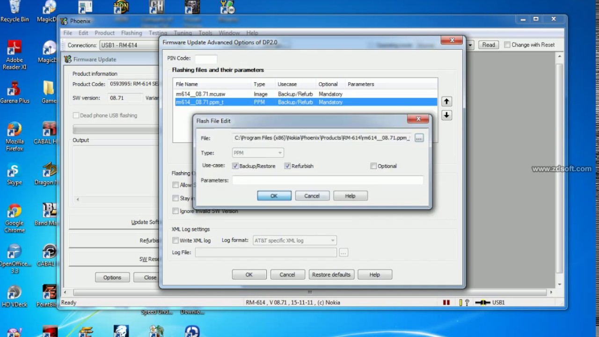The height and width of the screenshot is (337, 599).
Task: Click the Firmware Update progress bar
Action: [116, 130]
